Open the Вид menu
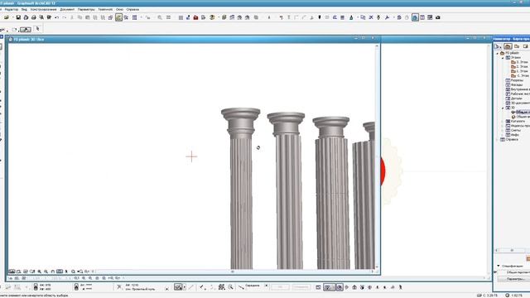Screen dimensions: 530x298 point(24,9)
